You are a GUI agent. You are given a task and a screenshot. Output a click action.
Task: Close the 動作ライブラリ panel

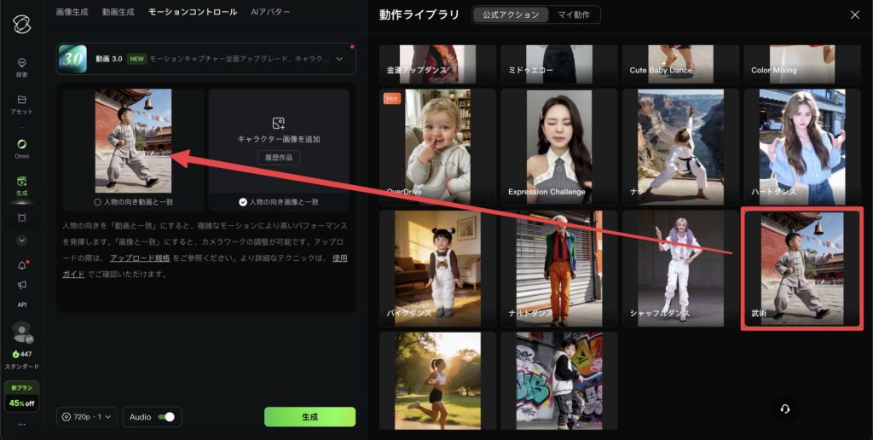tap(855, 14)
